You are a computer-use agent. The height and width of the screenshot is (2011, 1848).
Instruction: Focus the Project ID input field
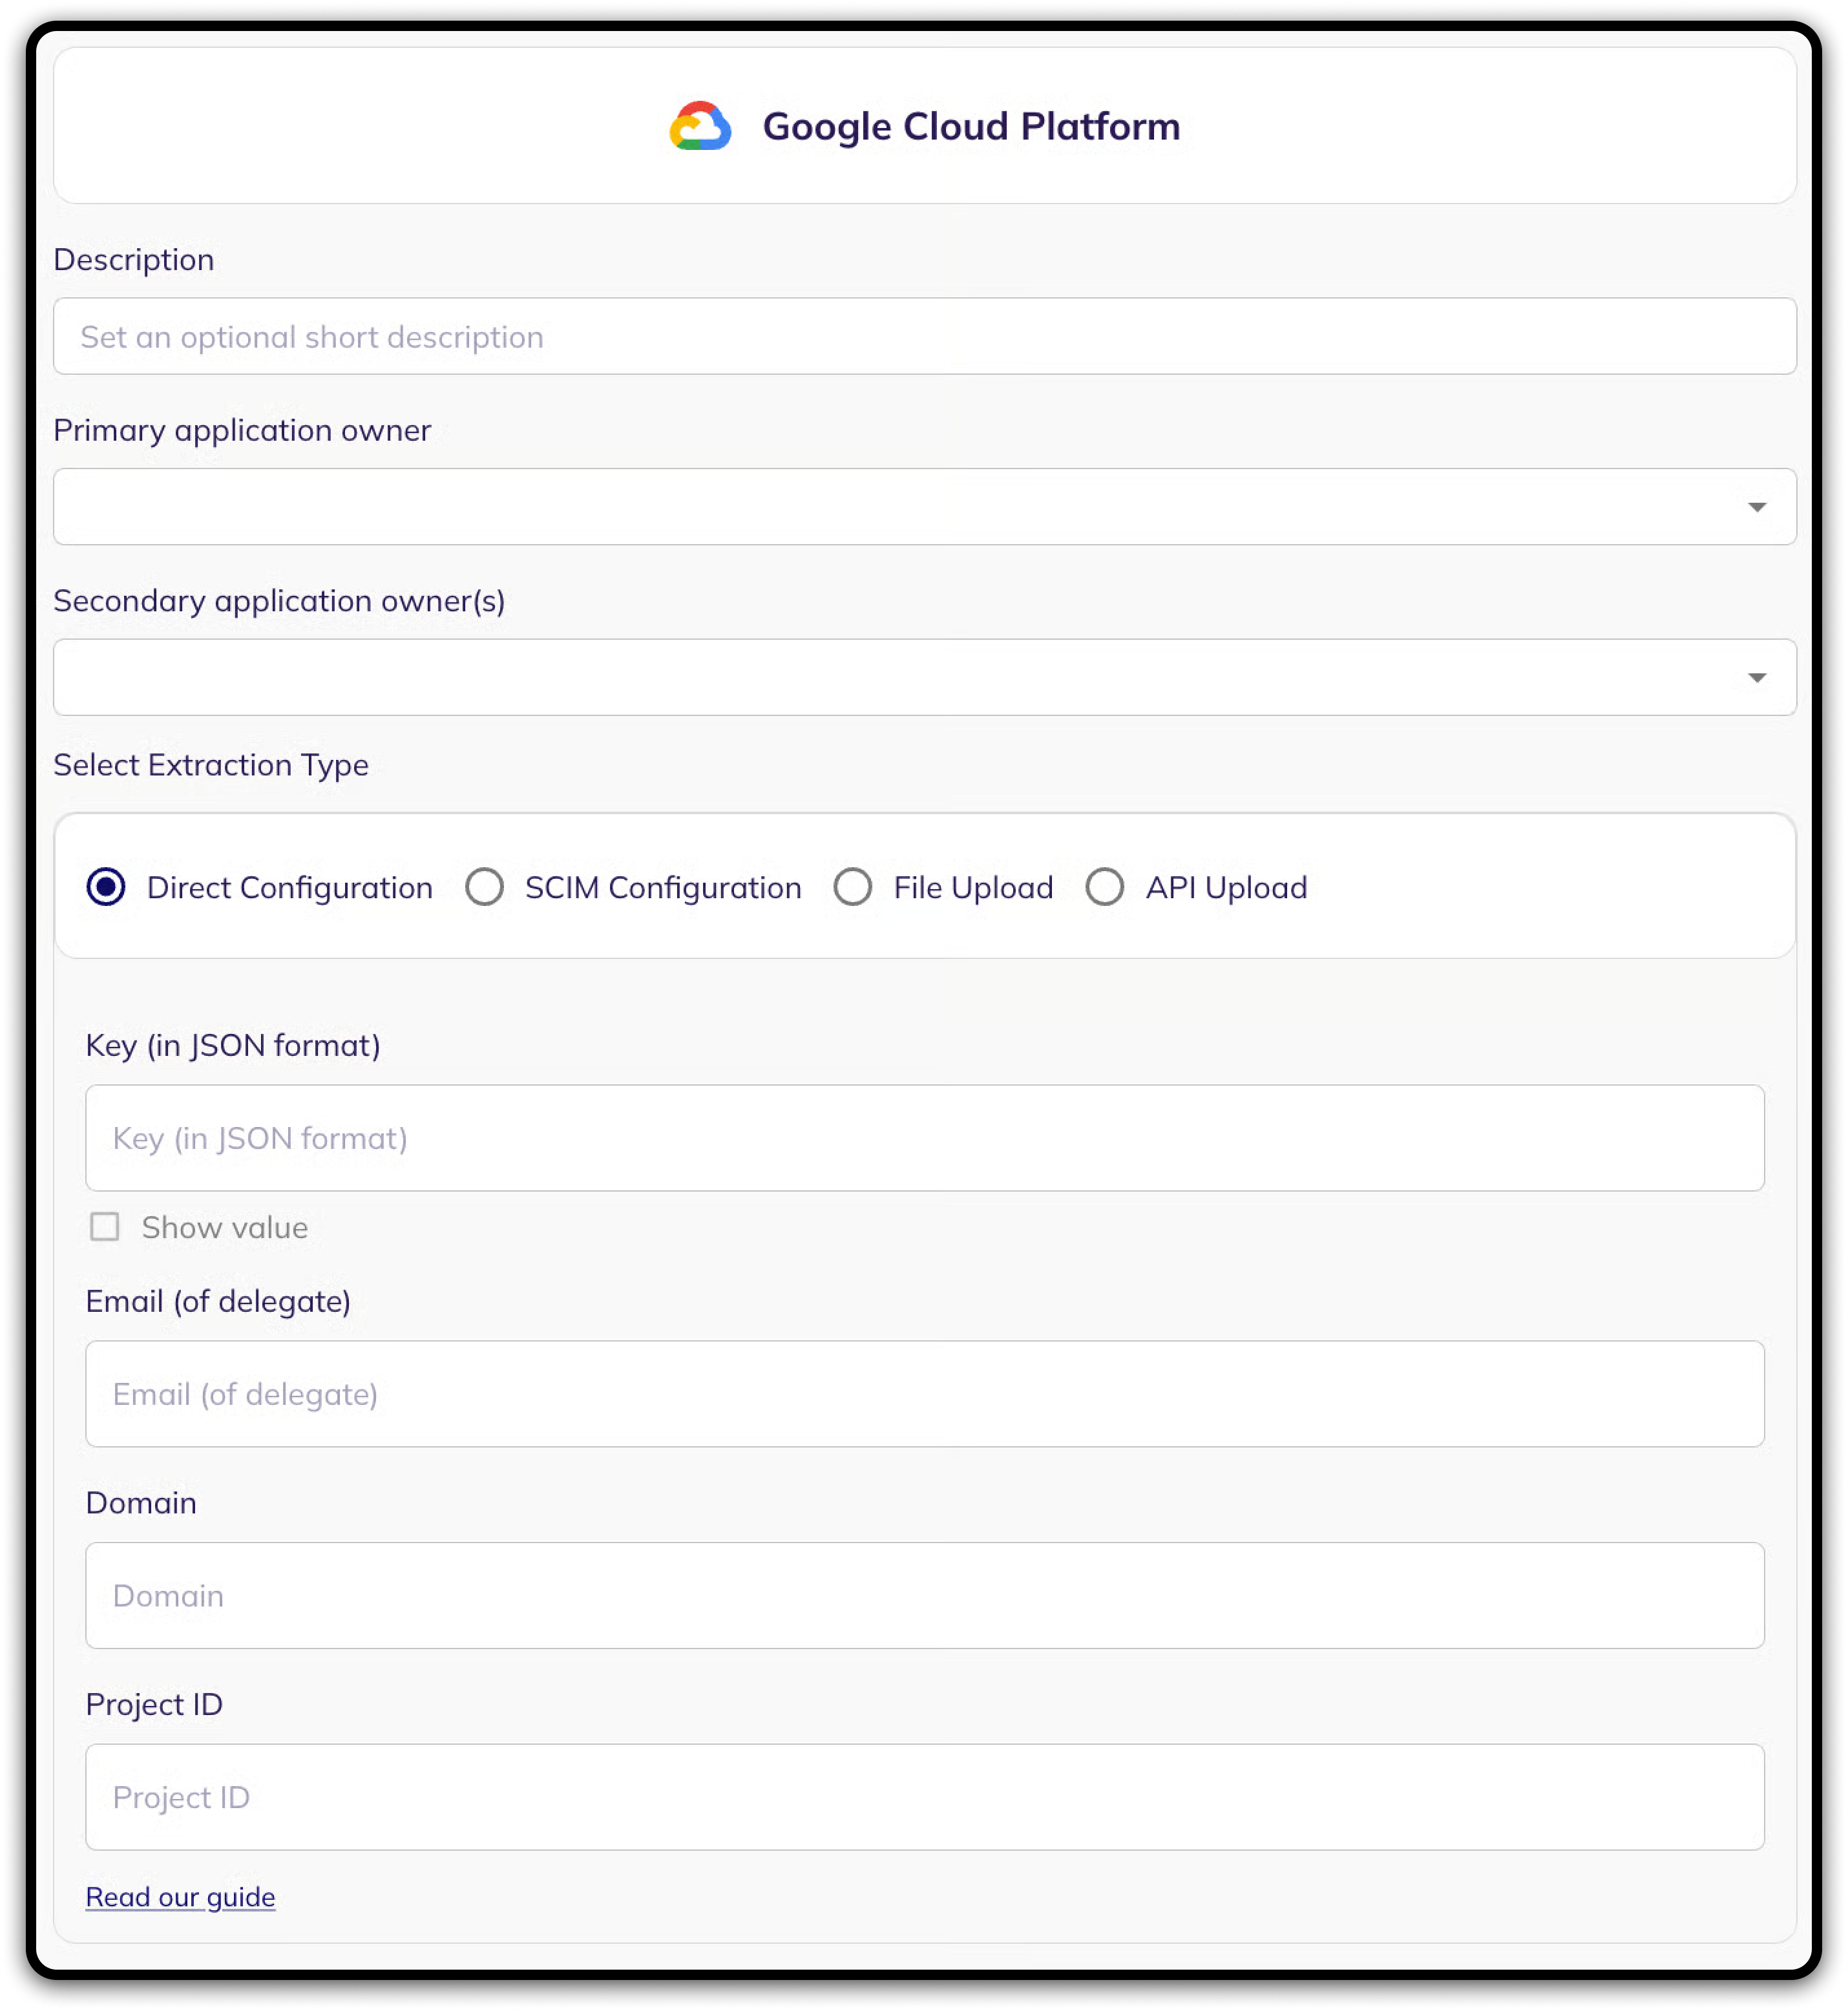(924, 1797)
